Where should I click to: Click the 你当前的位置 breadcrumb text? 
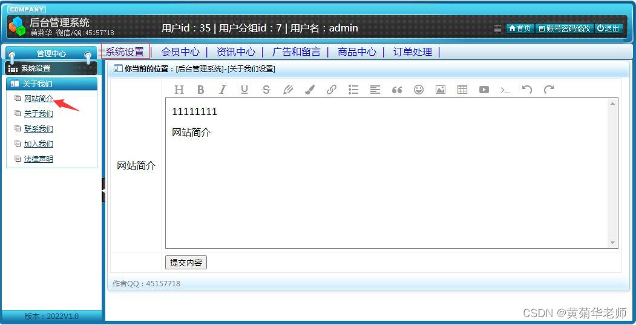pyautogui.click(x=149, y=69)
